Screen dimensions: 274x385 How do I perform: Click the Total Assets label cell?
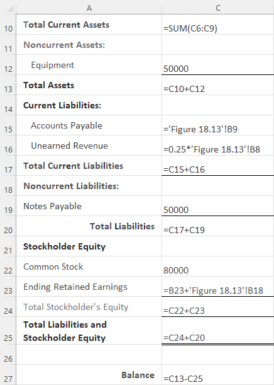click(89, 85)
